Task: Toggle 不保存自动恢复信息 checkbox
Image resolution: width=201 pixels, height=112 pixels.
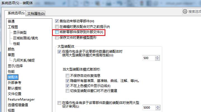Action: 67,76
